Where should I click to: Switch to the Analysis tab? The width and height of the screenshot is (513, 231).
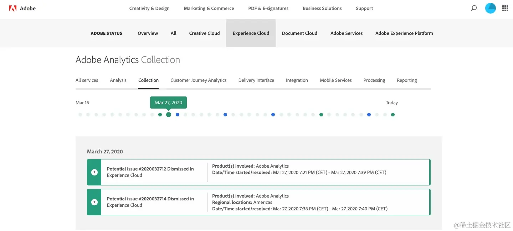118,80
